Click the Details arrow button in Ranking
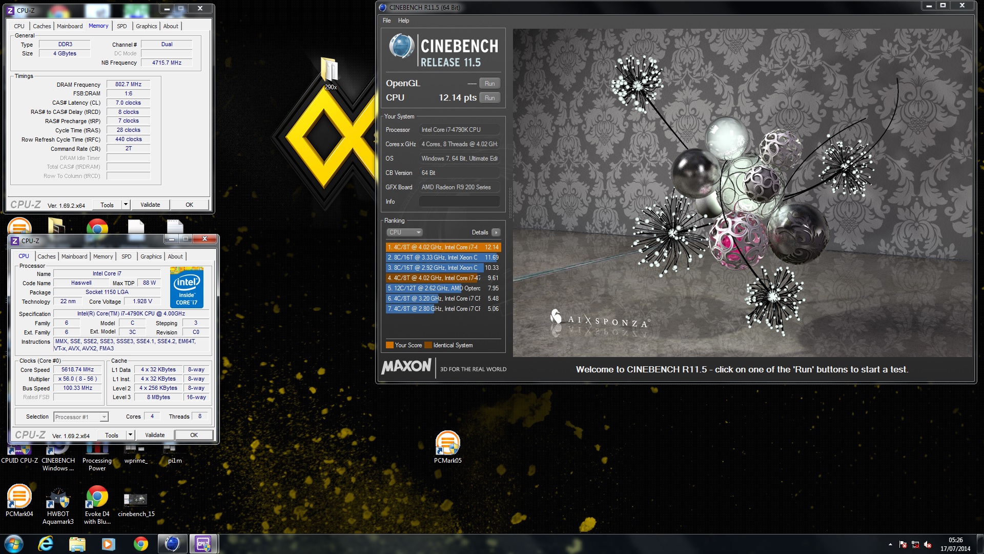Image resolution: width=984 pixels, height=554 pixels. (496, 232)
